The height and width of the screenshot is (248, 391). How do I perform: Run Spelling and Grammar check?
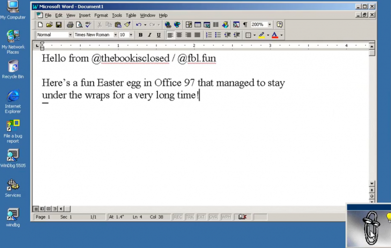click(x=88, y=25)
